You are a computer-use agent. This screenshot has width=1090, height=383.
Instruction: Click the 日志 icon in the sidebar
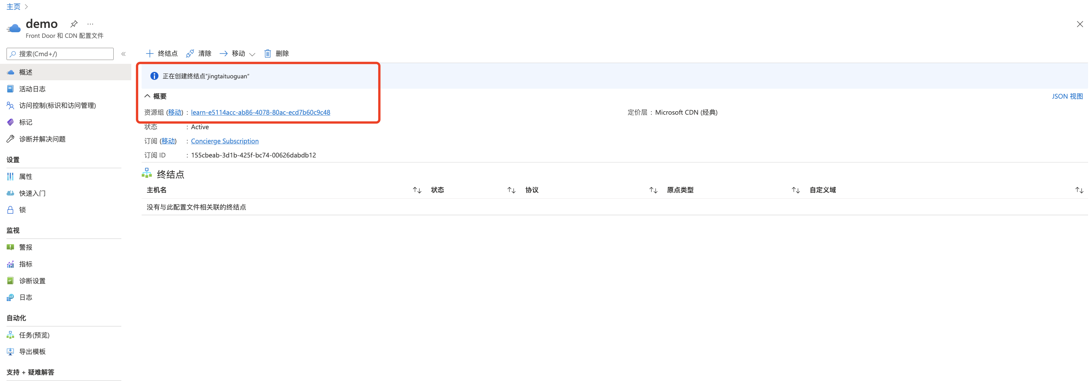click(x=10, y=298)
